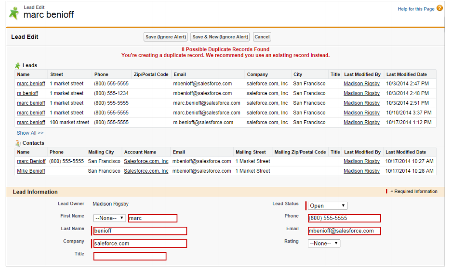452x269 pixels.
Task: Open Help for this Page link
Action: 416,9
